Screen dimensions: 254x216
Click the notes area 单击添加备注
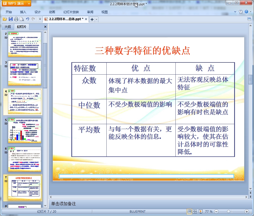click(x=63, y=204)
